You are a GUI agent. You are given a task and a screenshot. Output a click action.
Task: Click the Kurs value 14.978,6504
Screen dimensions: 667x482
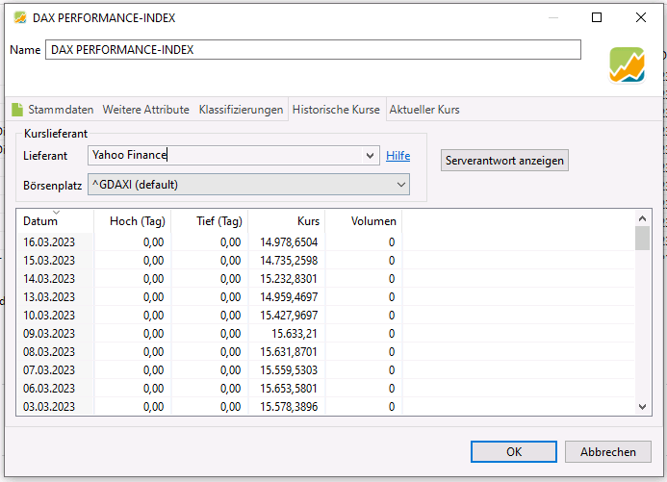[x=289, y=242]
